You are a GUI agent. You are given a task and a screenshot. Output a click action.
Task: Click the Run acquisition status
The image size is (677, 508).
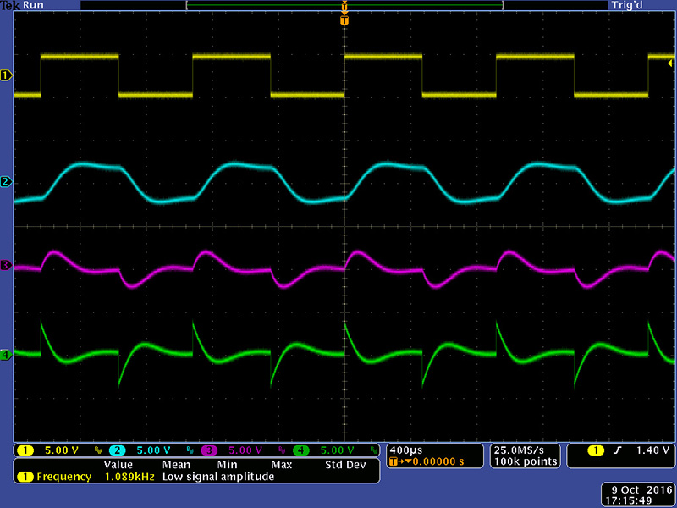pos(33,6)
